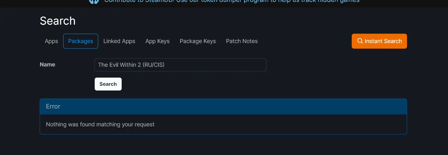448x155 pixels.
Task: Select the Packages tab
Action: pyautogui.click(x=81, y=41)
